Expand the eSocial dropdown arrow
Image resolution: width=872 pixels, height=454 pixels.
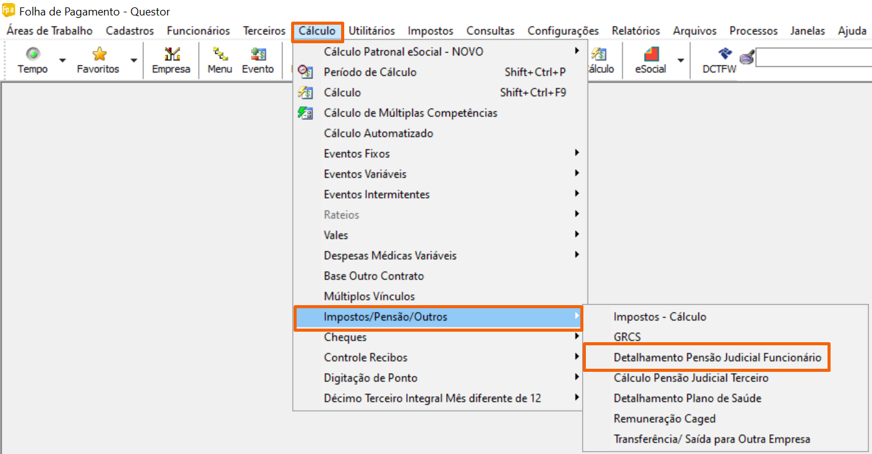(x=680, y=60)
